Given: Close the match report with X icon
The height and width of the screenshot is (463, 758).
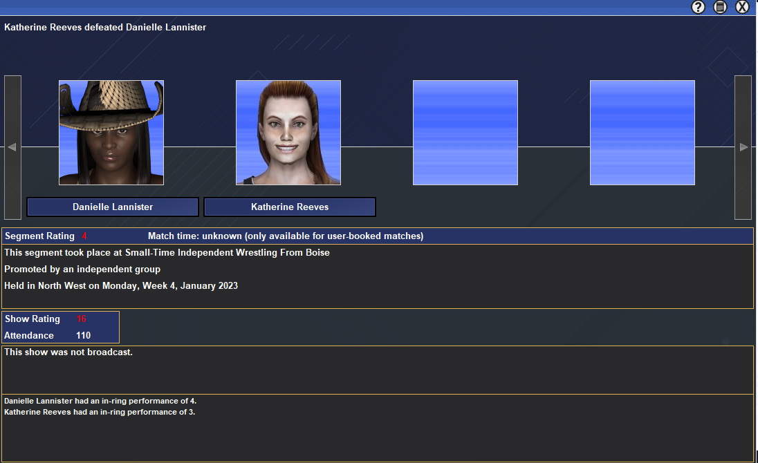Looking at the screenshot, I should (742, 7).
